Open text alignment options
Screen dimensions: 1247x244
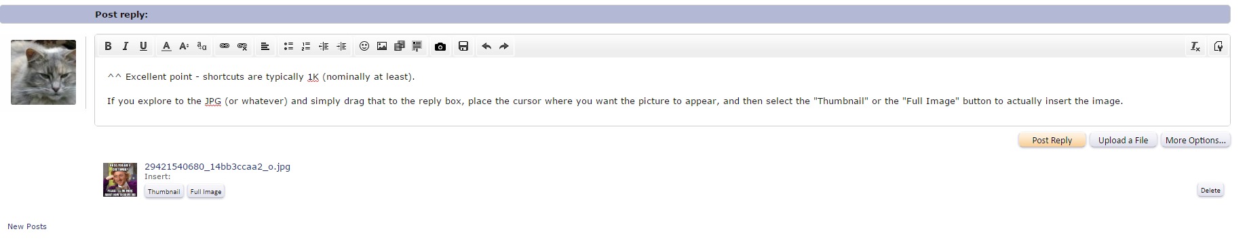pyautogui.click(x=265, y=46)
